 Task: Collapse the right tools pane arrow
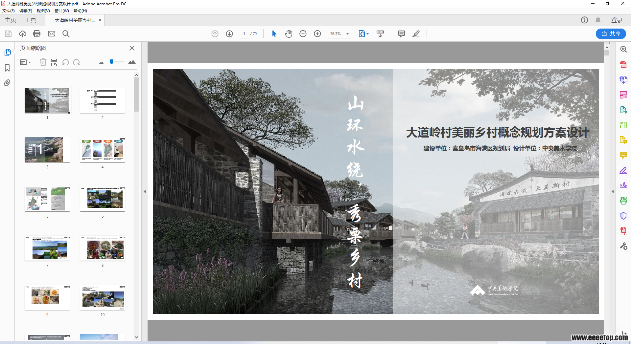613,191
